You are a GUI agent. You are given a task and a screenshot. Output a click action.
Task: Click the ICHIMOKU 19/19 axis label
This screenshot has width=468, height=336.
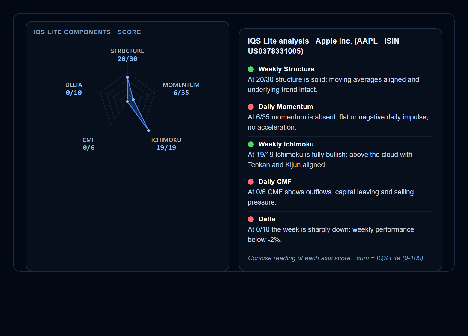(166, 144)
